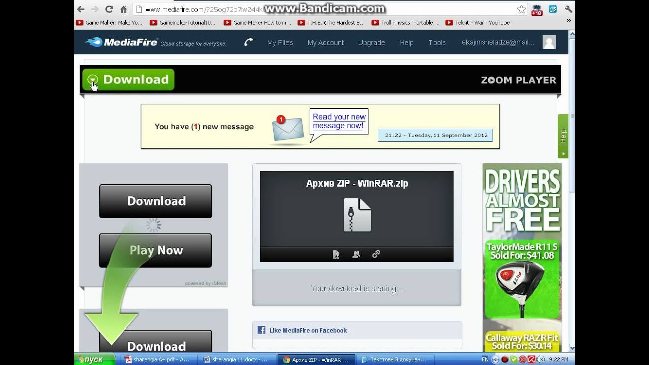Click the user avatar icon
649x365 pixels.
pos(549,42)
